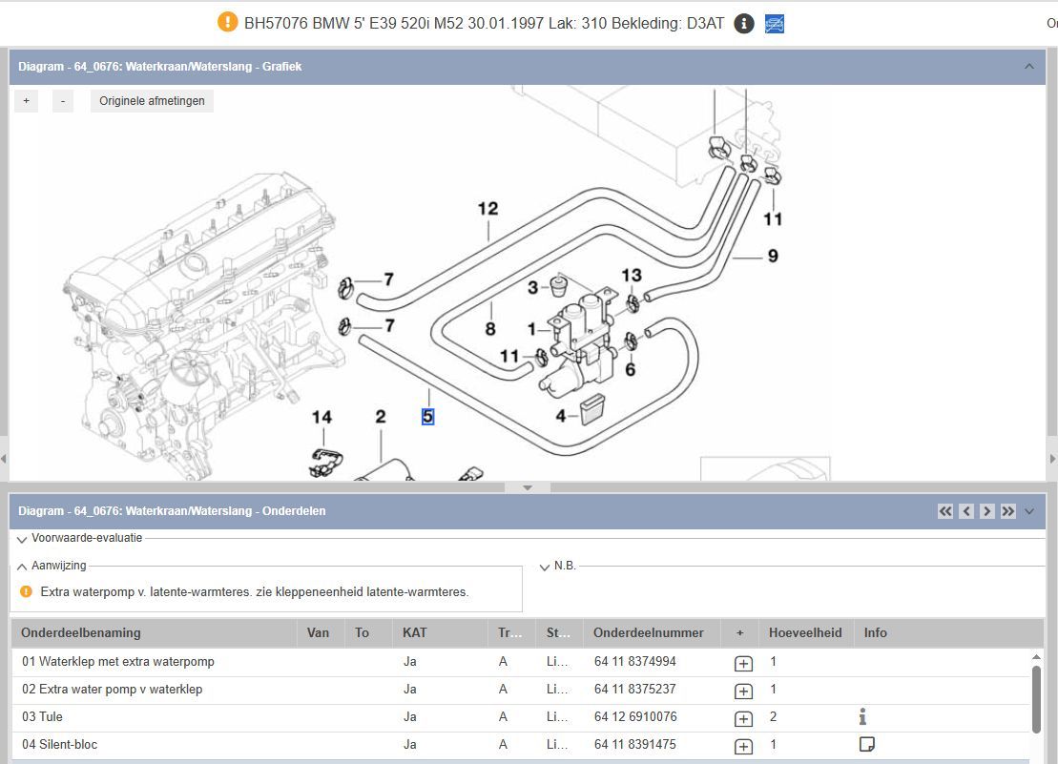This screenshot has width=1058, height=764.
Task: Open vehicle info via black info icon
Action: (x=744, y=24)
